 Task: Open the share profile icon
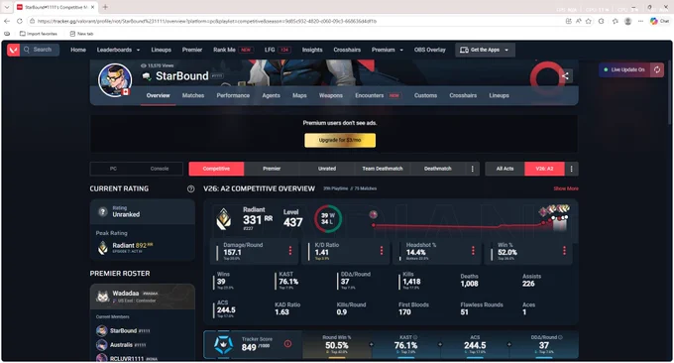click(x=565, y=76)
